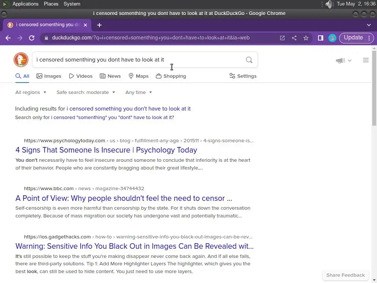
Task: Select the All results tab
Action: tap(22, 76)
